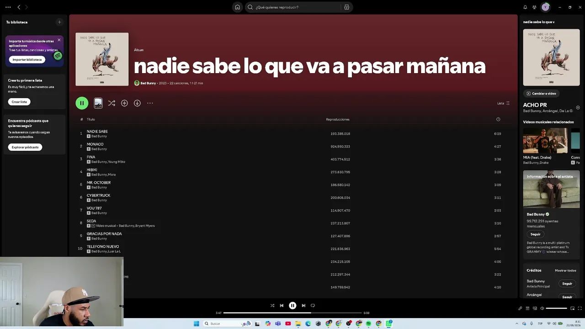585x329 pixels.
Task: Open the play queue
Action: 527,308
